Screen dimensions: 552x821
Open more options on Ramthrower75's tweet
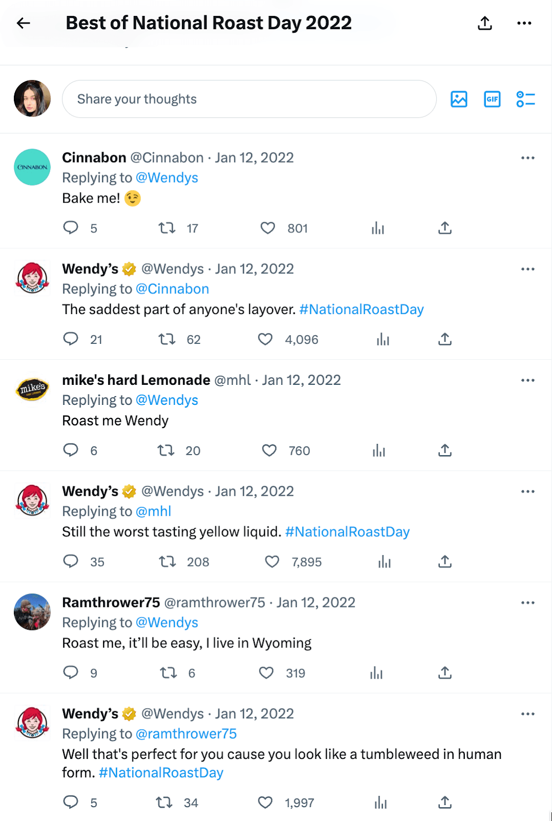[527, 602]
